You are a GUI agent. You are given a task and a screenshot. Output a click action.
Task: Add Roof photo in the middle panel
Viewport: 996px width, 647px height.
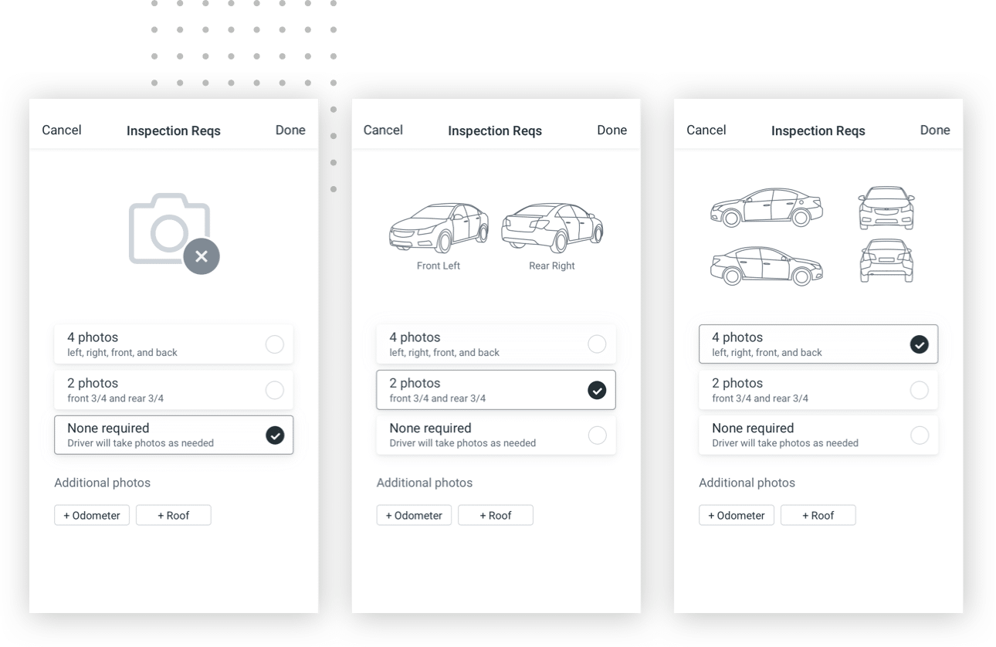[x=496, y=515]
